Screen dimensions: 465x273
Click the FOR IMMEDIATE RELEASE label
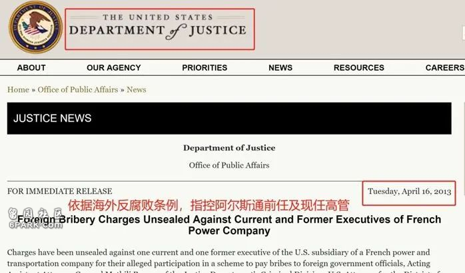pos(59,191)
